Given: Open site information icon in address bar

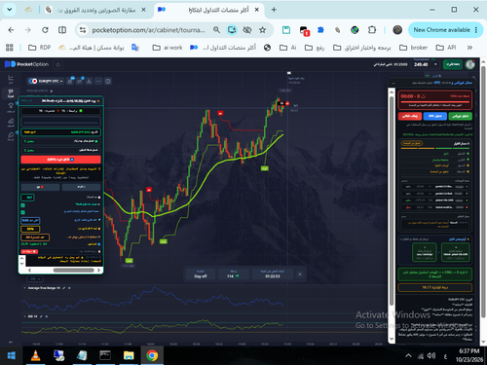Looking at the screenshot, I should point(83,30).
